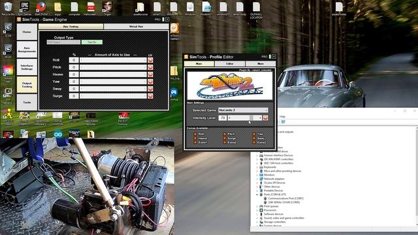Screen dimensions: 418x235
Task: Click the green Turn On button
Action: pos(92,42)
